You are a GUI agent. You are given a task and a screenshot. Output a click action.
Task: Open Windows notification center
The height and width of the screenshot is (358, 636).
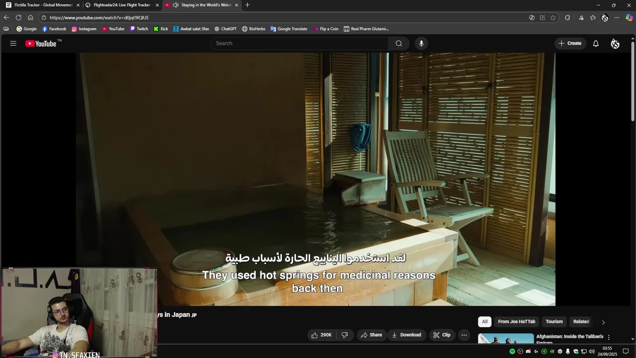click(626, 352)
